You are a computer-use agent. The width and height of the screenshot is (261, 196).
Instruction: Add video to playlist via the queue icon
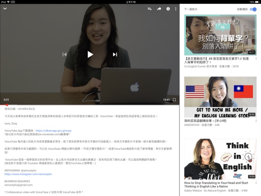click(x=150, y=9)
